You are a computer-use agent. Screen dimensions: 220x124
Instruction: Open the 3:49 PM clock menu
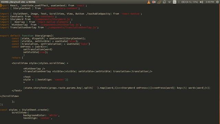click(210, 2)
